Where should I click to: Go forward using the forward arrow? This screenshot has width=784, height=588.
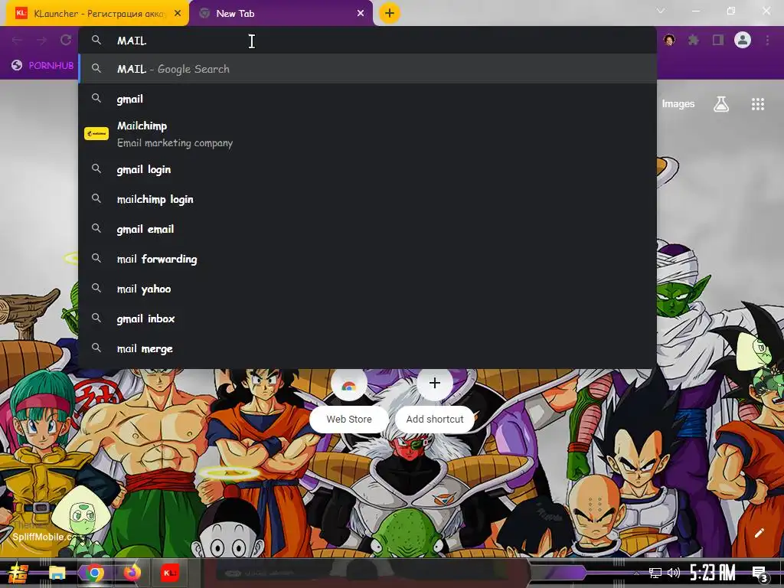(41, 40)
